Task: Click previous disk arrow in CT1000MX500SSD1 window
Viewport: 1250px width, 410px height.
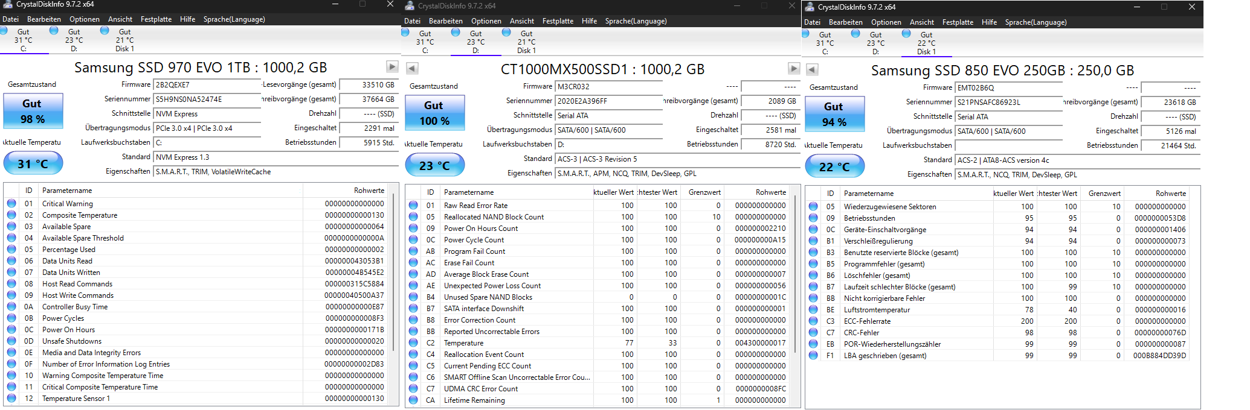Action: pyautogui.click(x=412, y=69)
